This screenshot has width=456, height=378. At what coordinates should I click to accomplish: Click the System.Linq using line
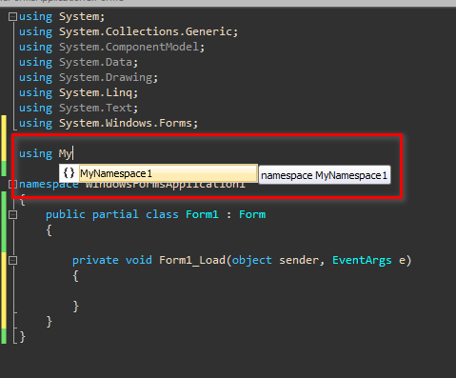[x=78, y=92]
